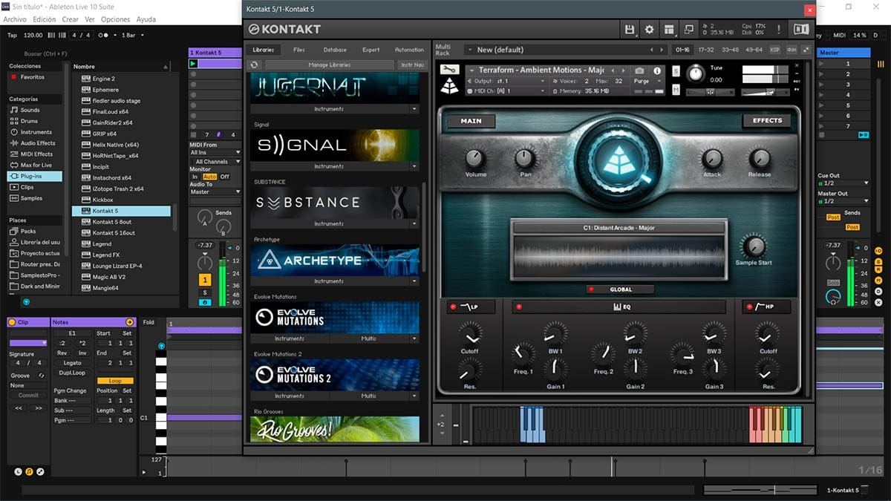The height and width of the screenshot is (501, 891).
Task: Select multi rack page 17-32
Action: tap(706, 50)
